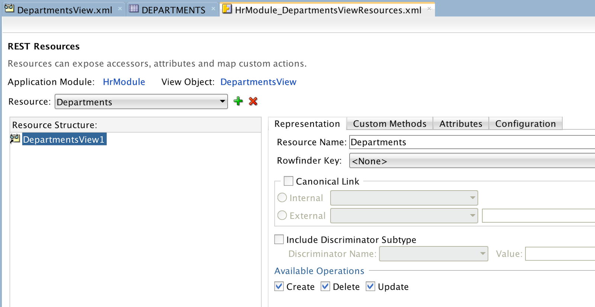Screen dimensions: 595x307
Task: Open the Representation tab
Action: pyautogui.click(x=307, y=124)
